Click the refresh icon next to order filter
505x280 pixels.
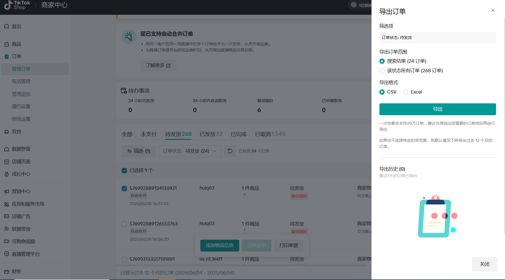click(x=230, y=151)
